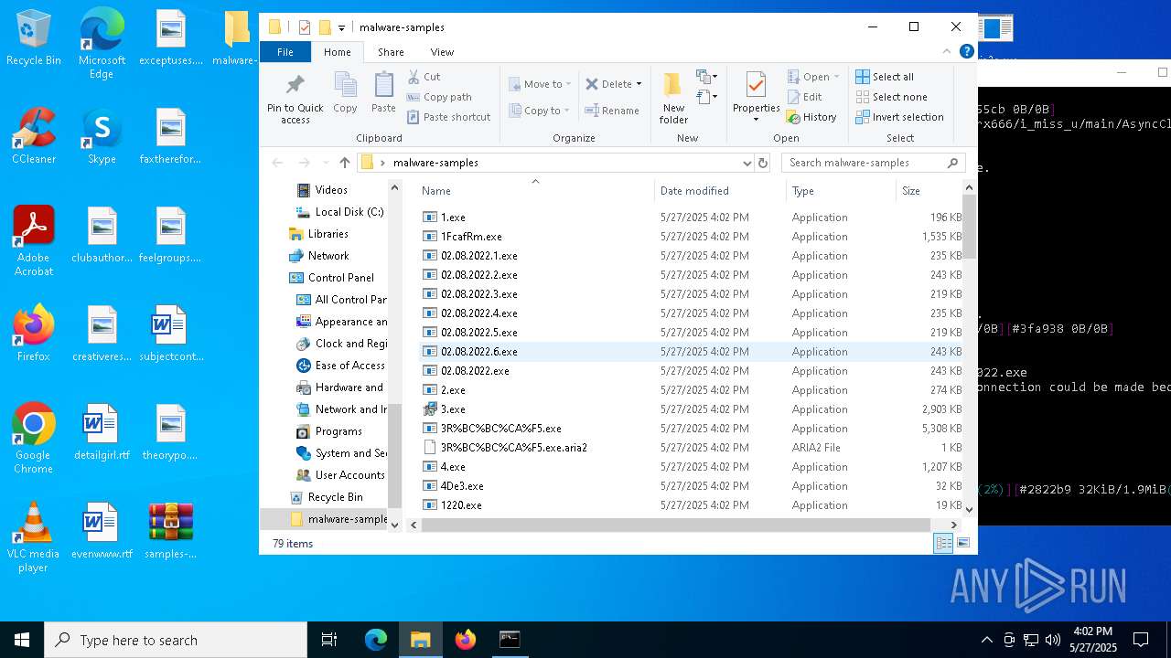The height and width of the screenshot is (658, 1171).
Task: Click Invert selection
Action: 899,117
